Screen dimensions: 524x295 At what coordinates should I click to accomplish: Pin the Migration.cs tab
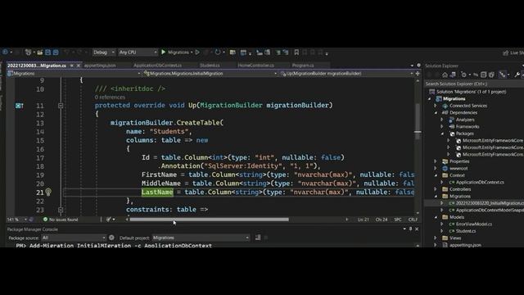[71, 66]
